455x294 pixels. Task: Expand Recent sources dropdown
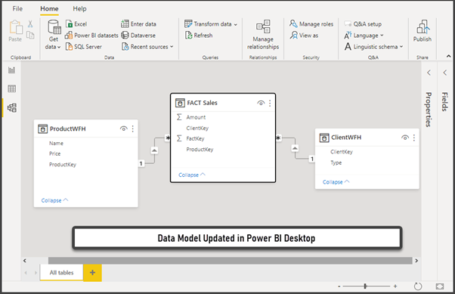[x=172, y=46]
